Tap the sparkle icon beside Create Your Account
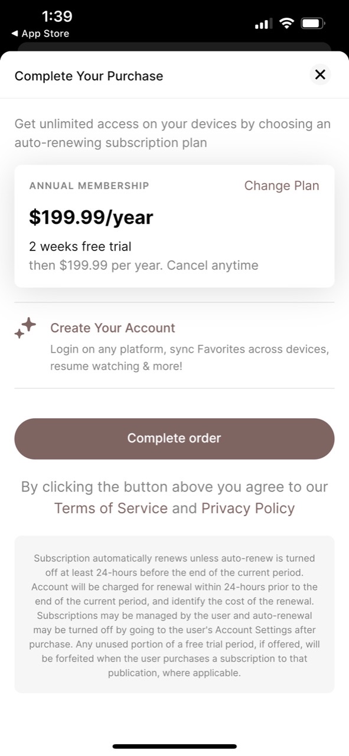The width and height of the screenshot is (349, 756). (25, 328)
